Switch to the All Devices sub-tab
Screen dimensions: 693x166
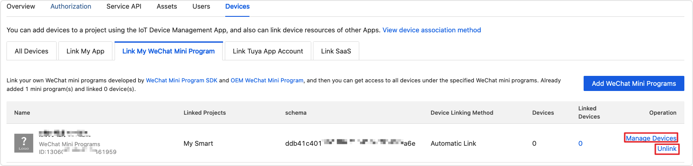[32, 51]
